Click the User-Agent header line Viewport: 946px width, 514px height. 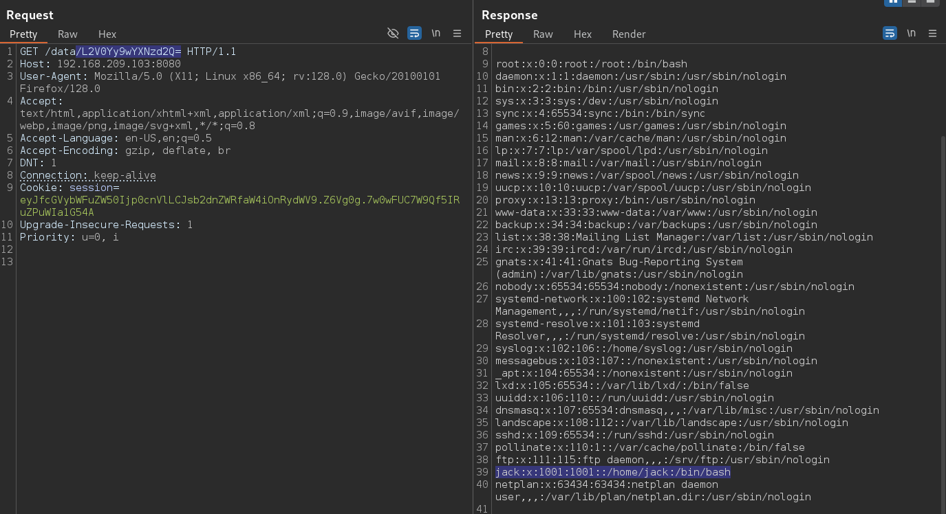[x=230, y=82]
